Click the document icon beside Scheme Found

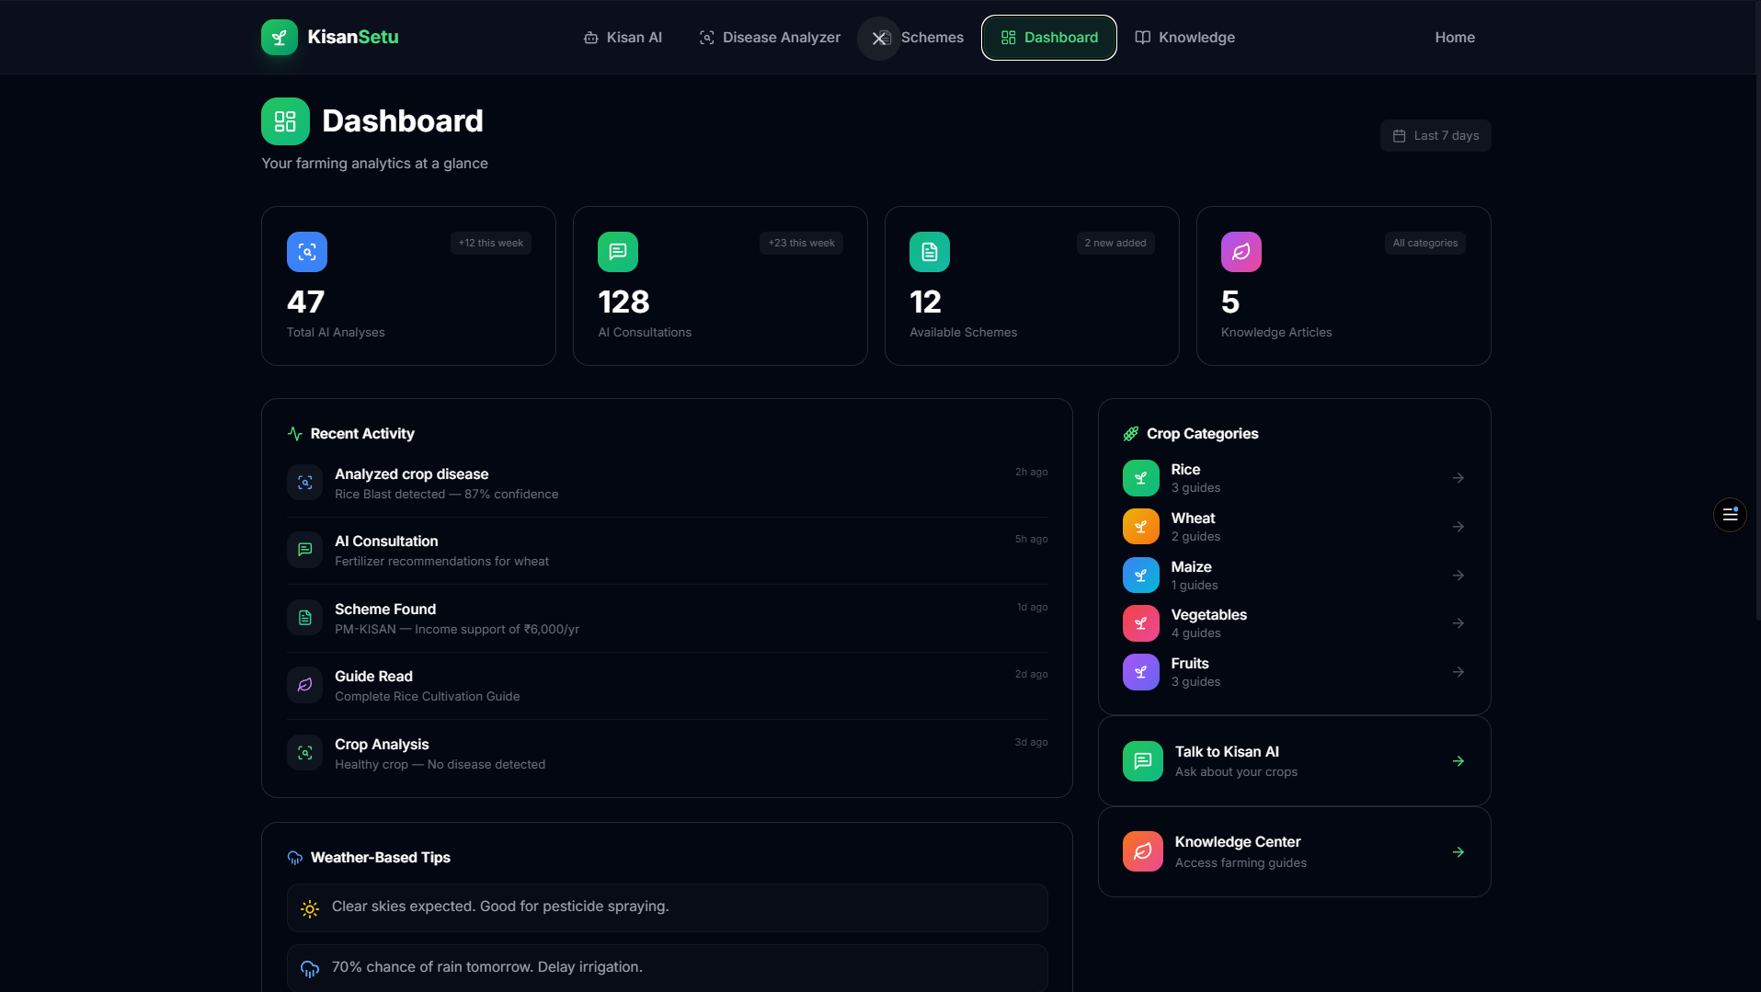coord(305,618)
